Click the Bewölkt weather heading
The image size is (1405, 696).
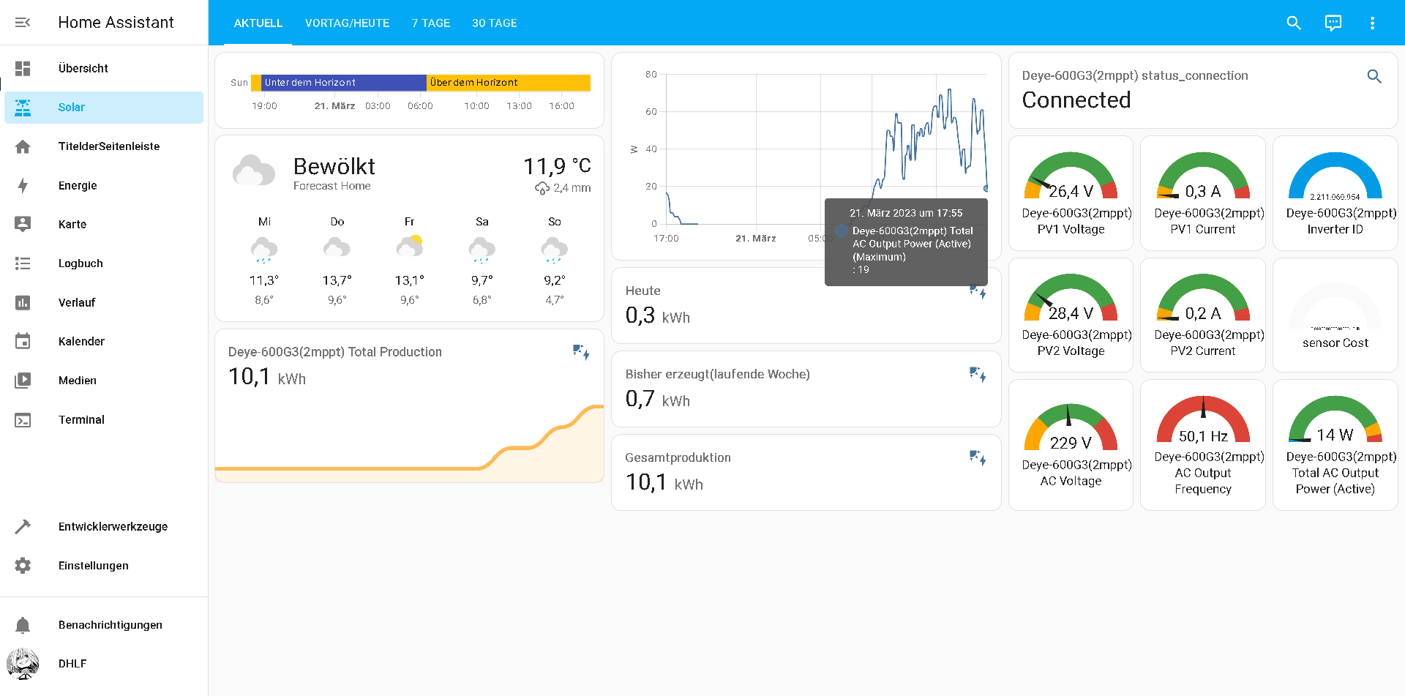334,167
